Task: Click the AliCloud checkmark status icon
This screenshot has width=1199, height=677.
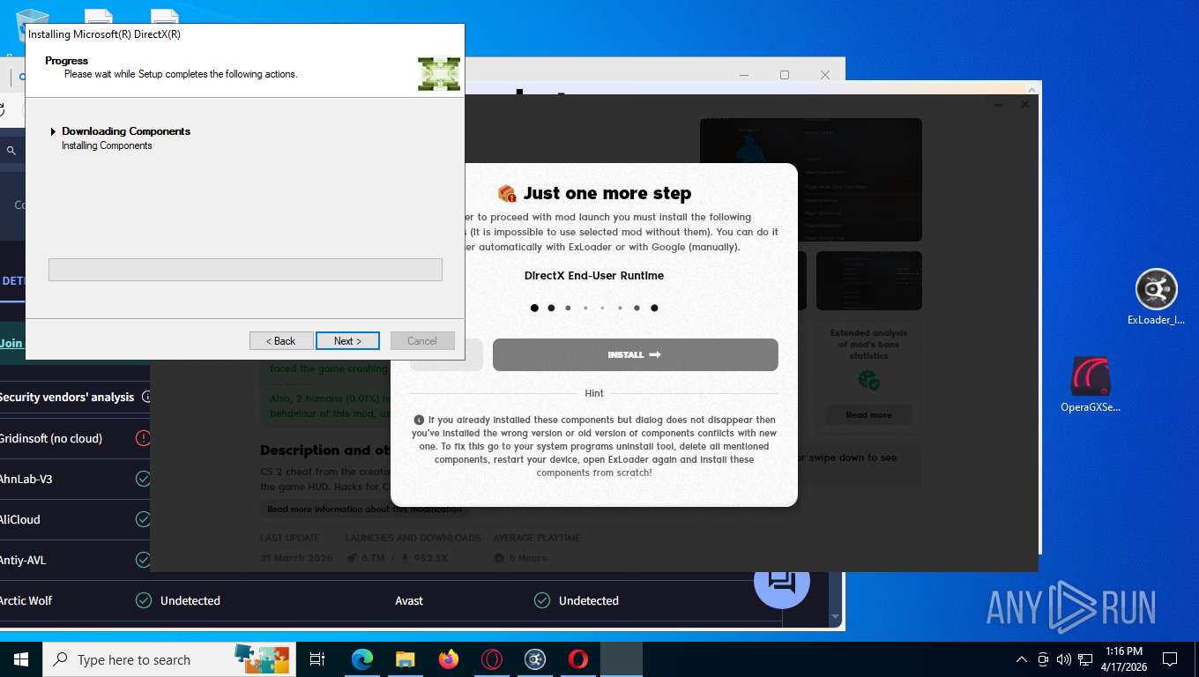Action: (x=143, y=519)
